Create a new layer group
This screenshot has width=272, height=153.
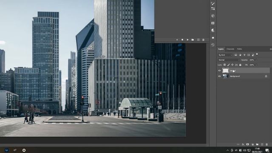point(257,144)
